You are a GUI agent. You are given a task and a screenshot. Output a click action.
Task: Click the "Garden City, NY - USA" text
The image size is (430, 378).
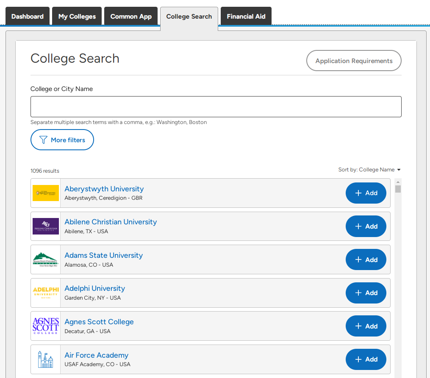[x=92, y=298]
